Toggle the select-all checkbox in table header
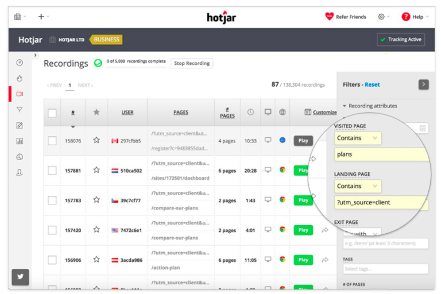The height and width of the screenshot is (294, 441). click(x=52, y=113)
